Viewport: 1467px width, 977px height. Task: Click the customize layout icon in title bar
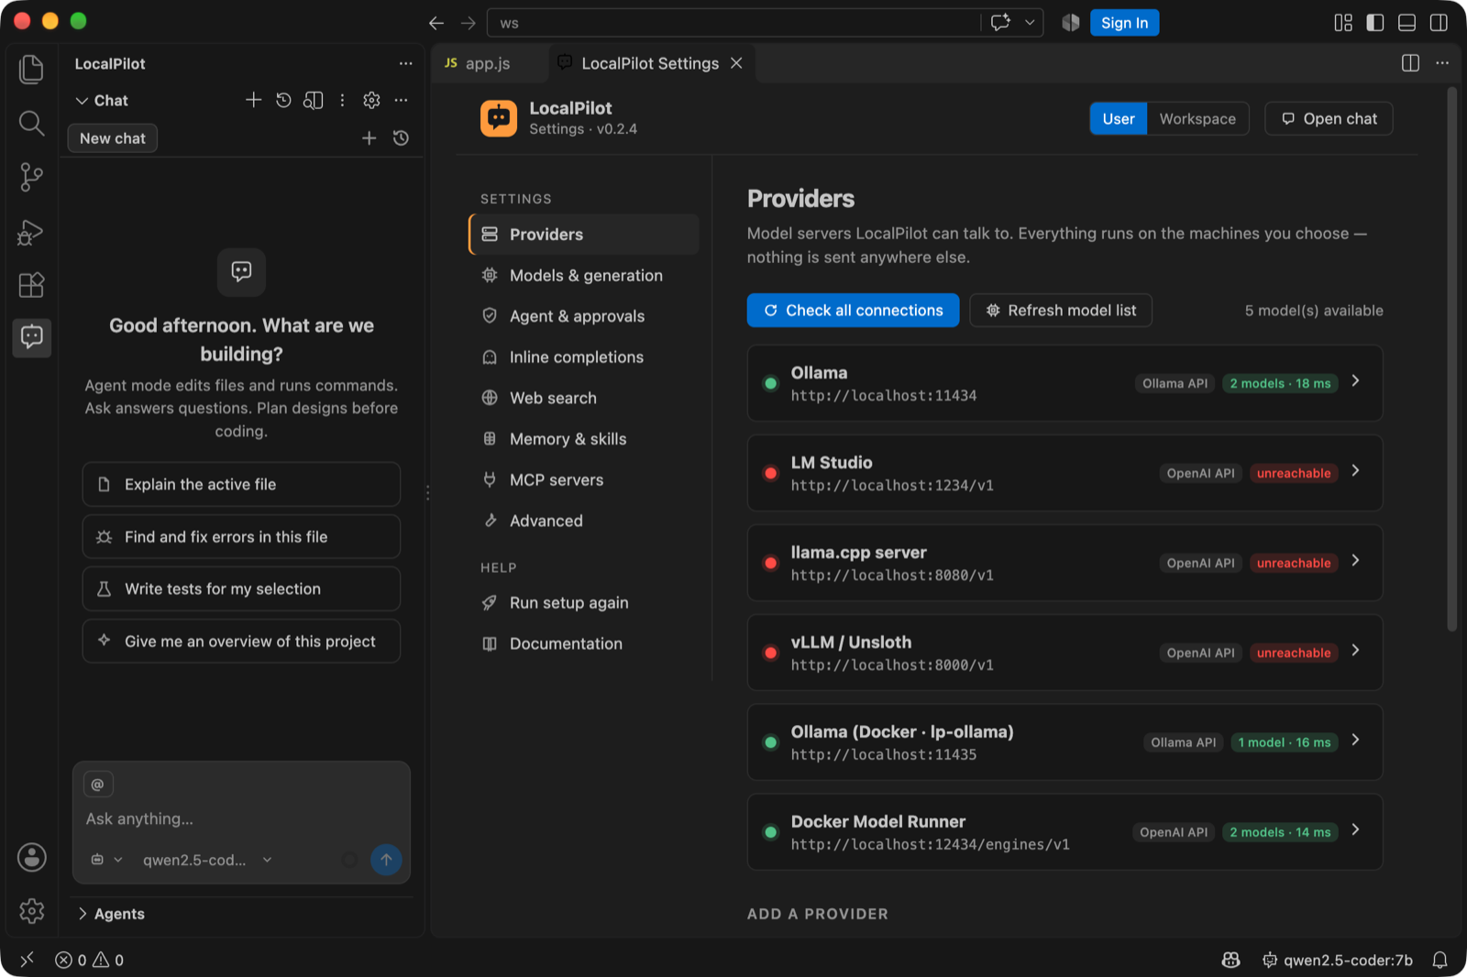1343,23
